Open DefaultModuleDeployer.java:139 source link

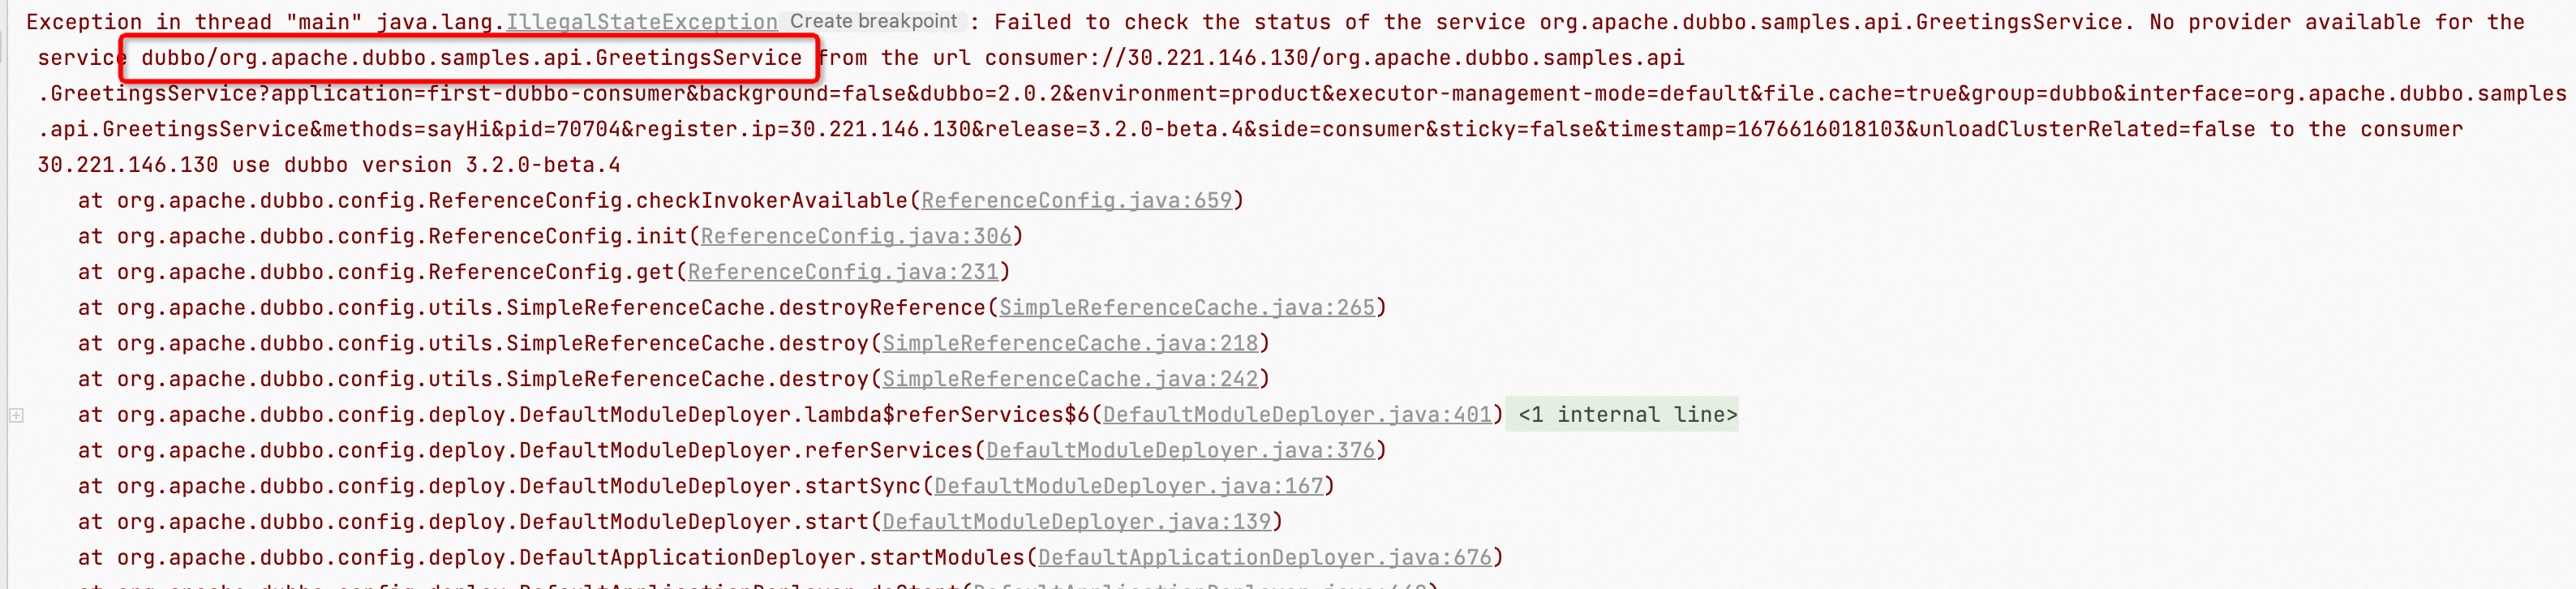[1076, 522]
